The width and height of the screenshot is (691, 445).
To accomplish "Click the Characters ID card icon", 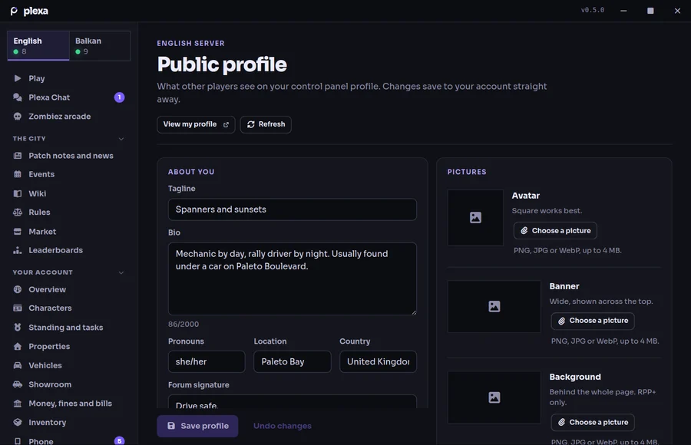I will click(x=18, y=308).
